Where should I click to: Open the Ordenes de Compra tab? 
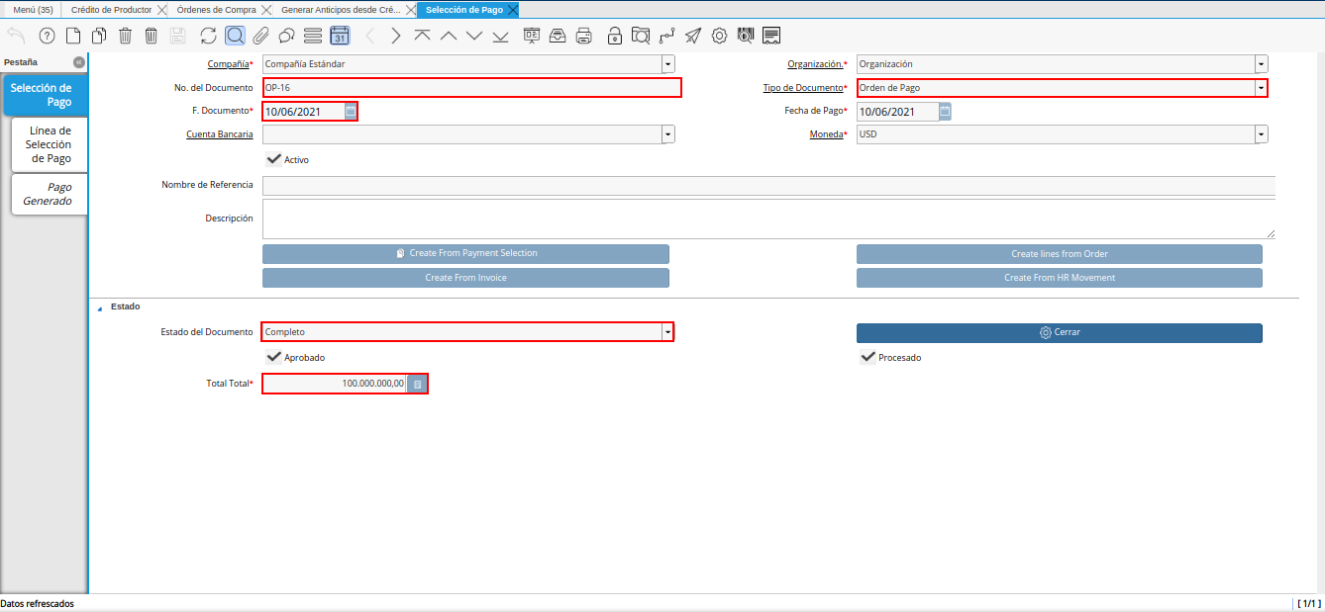click(216, 10)
